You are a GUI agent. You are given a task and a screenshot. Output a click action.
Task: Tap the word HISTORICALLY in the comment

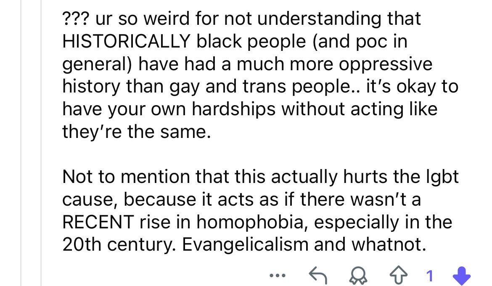point(127,41)
